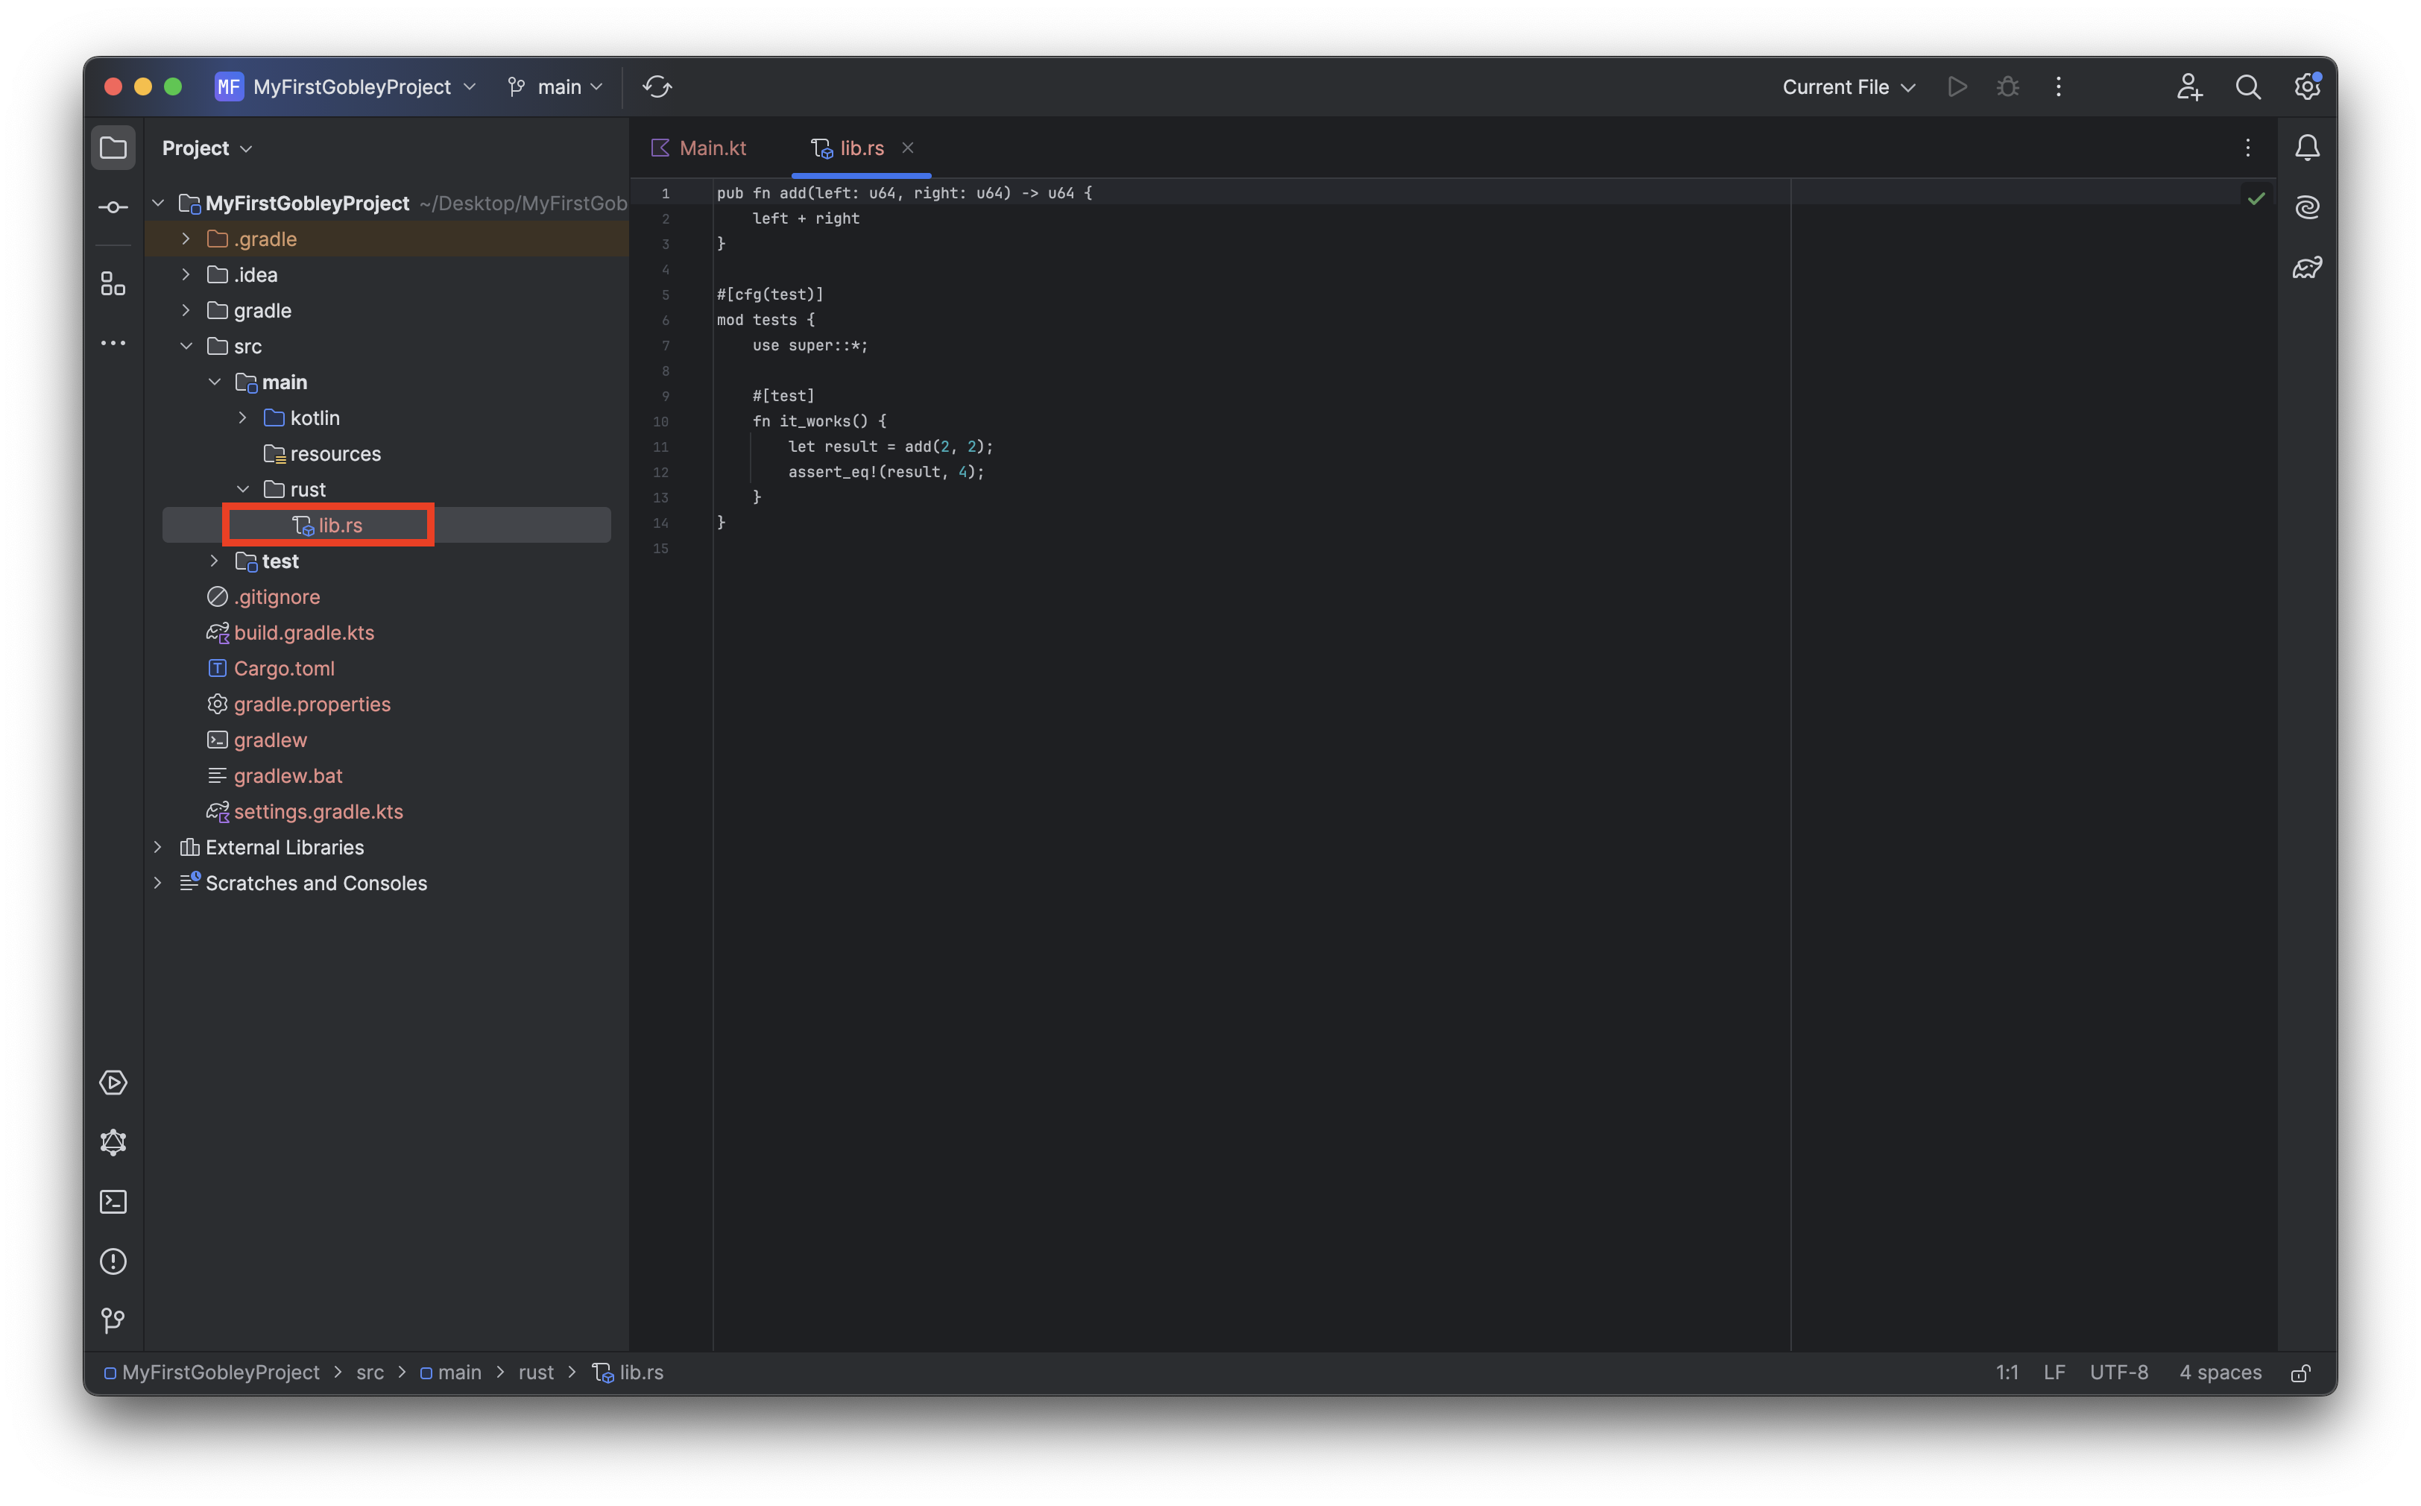Open the main branch dropdown
This screenshot has height=1506, width=2421.
555,86
